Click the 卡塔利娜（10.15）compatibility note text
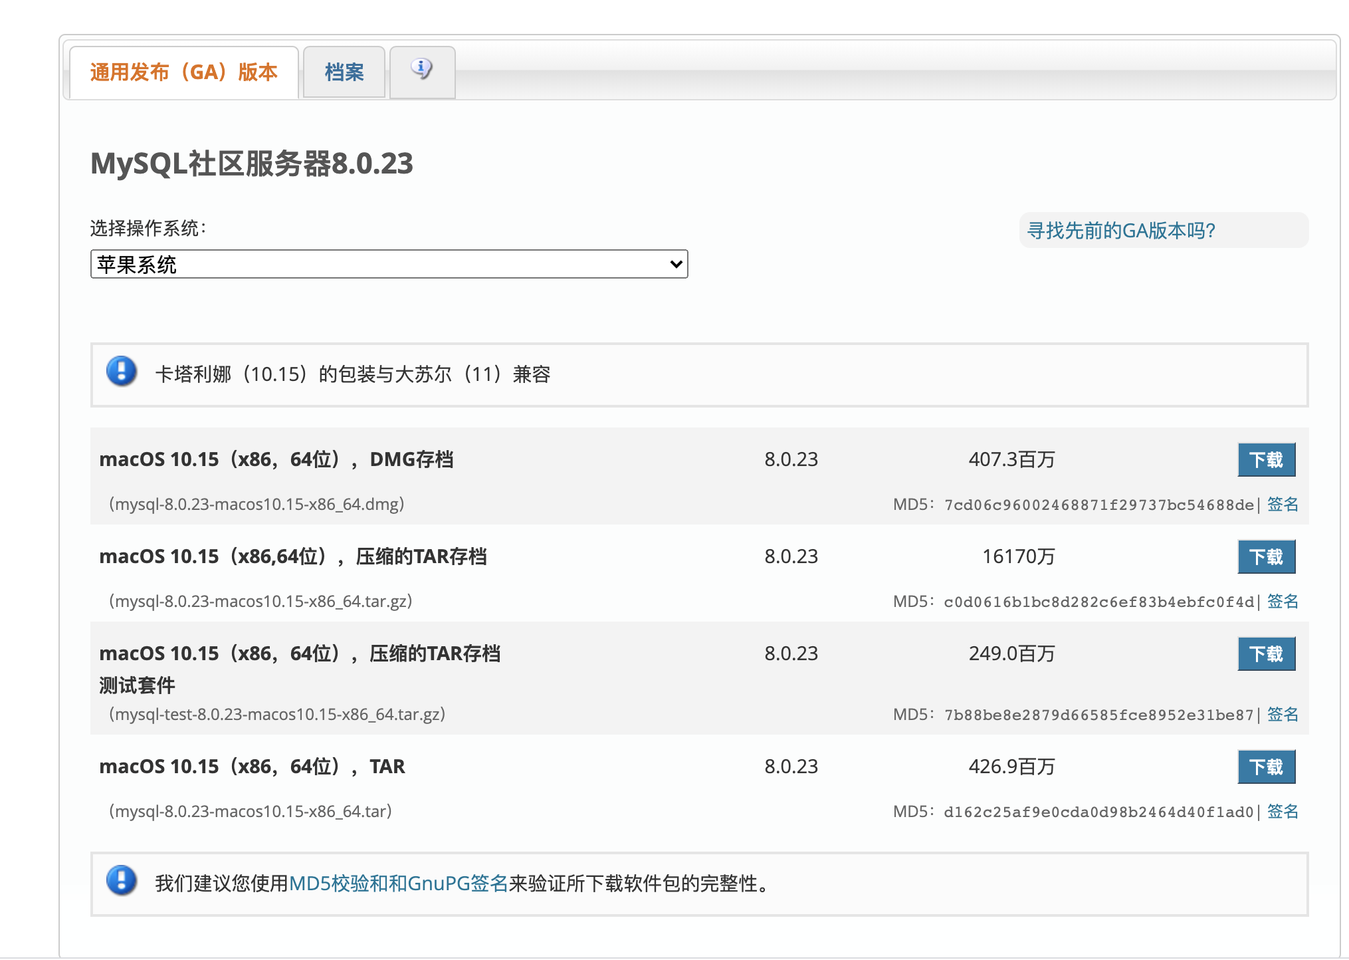The image size is (1349, 960). coord(353,374)
